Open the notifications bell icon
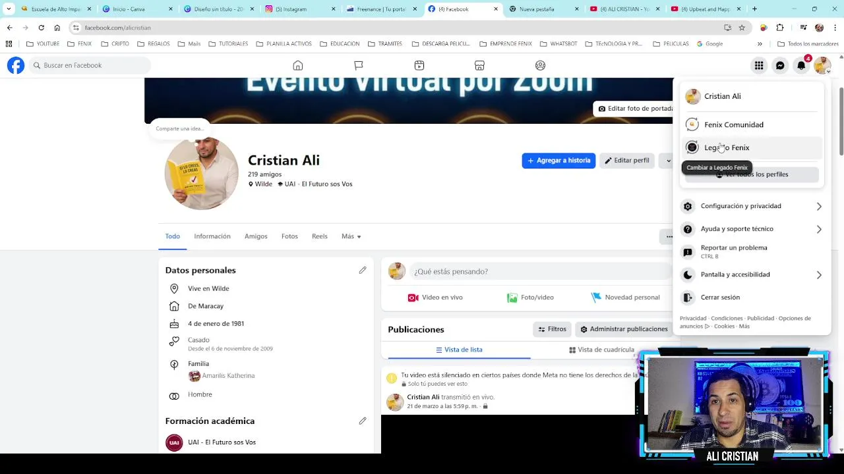Screen dimensions: 844x474 pos(801,65)
